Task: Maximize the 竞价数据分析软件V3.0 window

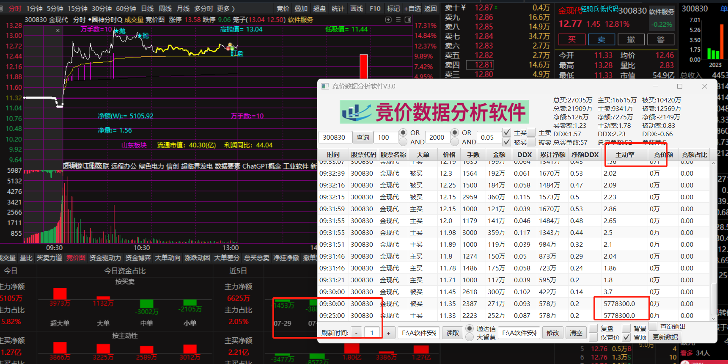Action: click(x=680, y=86)
